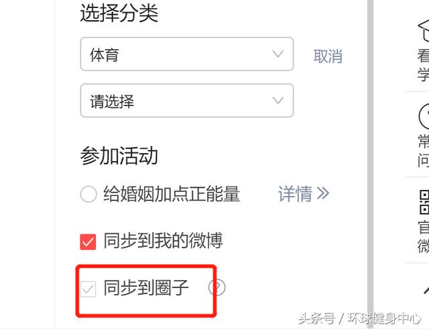
Task: Click the question circle icon in right sidebar
Action: coord(424,116)
